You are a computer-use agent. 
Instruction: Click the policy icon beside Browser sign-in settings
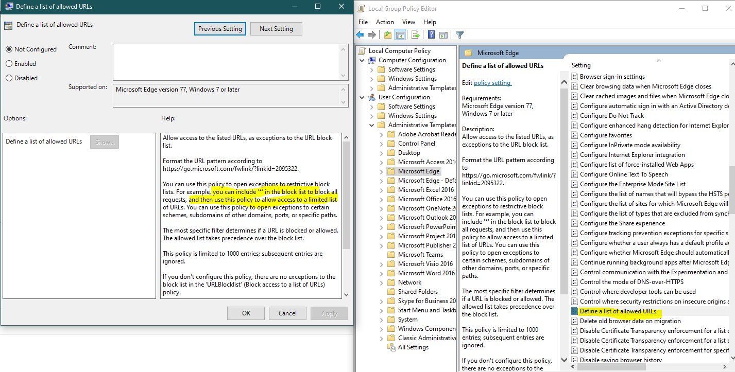[575, 77]
